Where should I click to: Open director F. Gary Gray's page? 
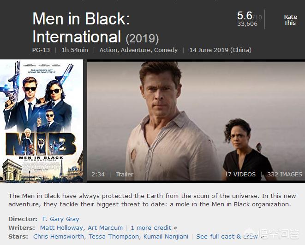click(61, 219)
